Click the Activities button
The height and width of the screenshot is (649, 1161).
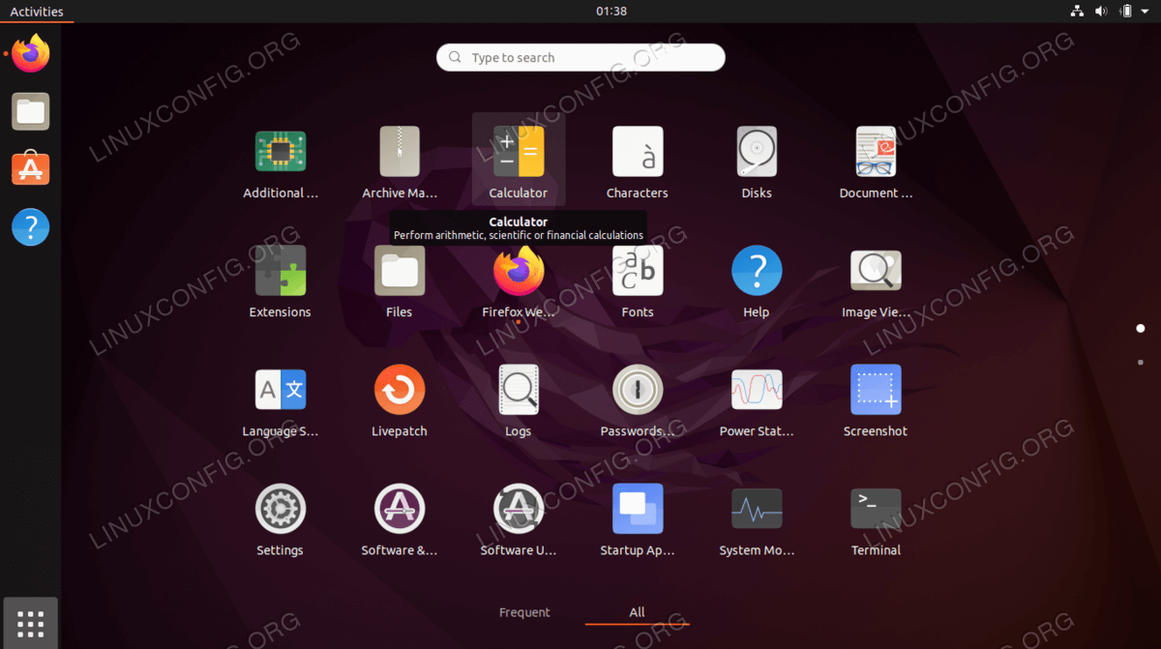[x=37, y=12]
